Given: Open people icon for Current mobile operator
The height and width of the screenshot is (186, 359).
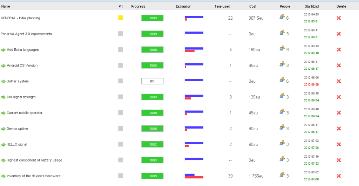Looking at the screenshot, I should 282,111.
